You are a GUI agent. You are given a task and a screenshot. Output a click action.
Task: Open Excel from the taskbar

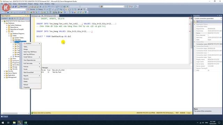[x=26, y=123]
